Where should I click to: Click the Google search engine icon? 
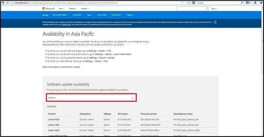[193, 3]
